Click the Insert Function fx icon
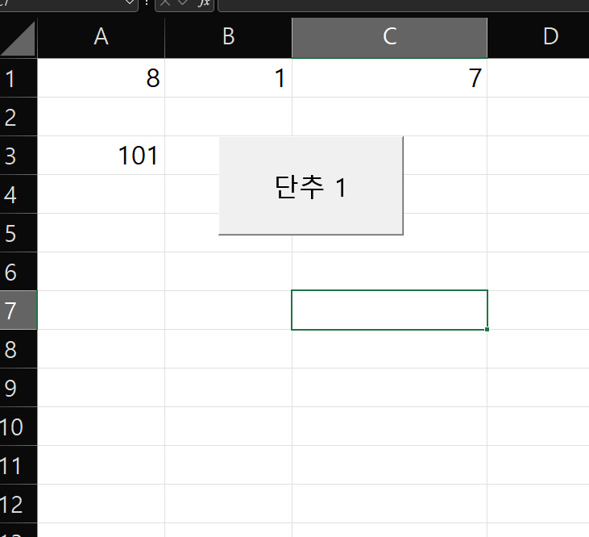 tap(204, 4)
